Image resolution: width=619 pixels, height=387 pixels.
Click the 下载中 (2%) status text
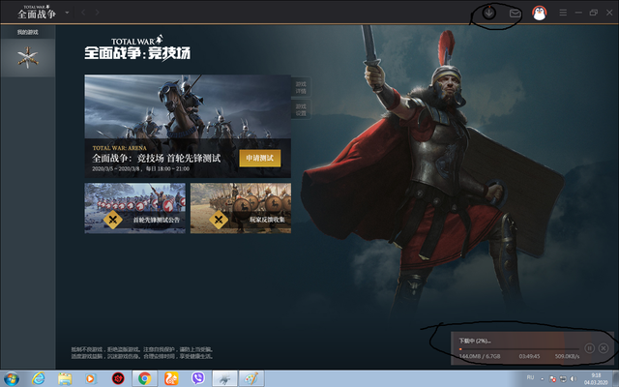click(475, 341)
